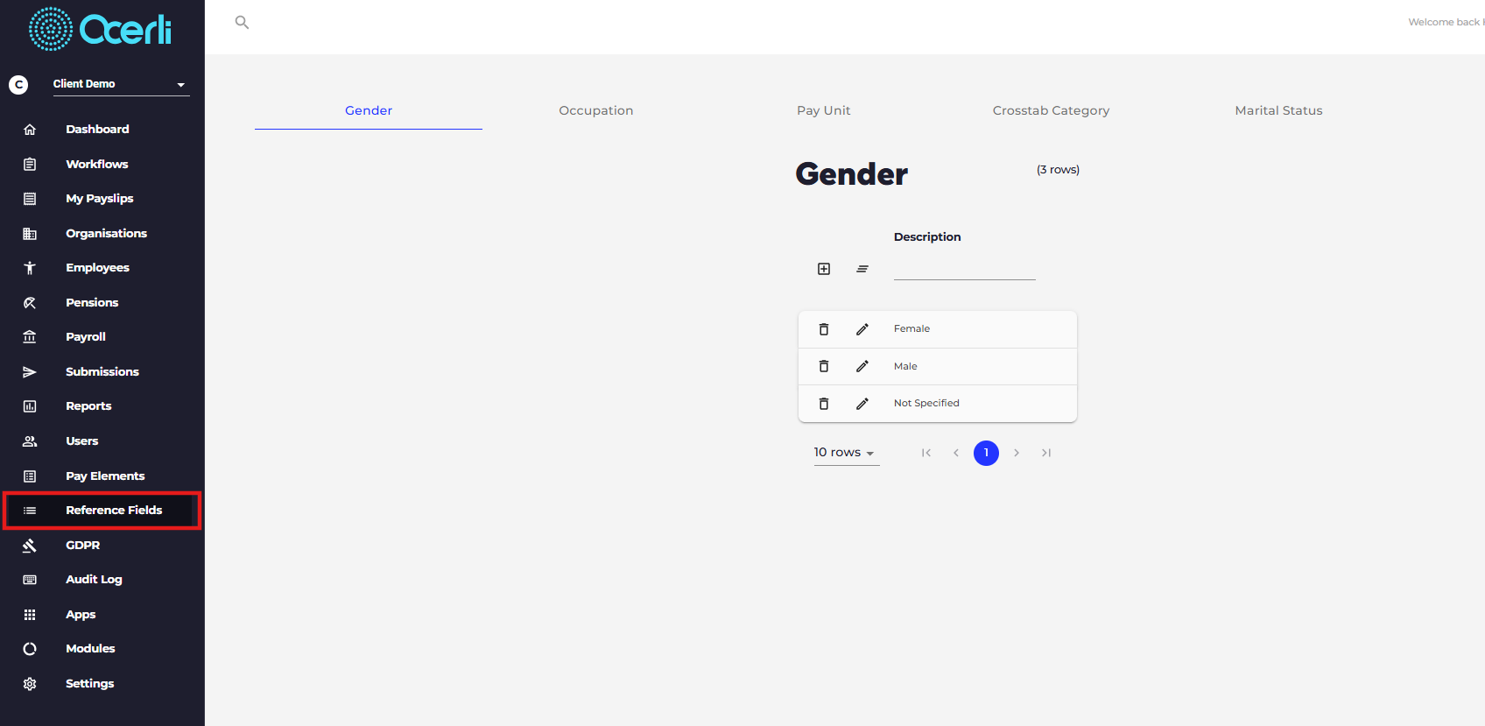Image resolution: width=1485 pixels, height=726 pixels.
Task: Click the Settings gear icon
Action: coord(30,684)
